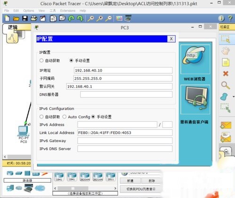235x198 pixels.
Task: Choose the red X Delete tool
Action: click(x=226, y=73)
